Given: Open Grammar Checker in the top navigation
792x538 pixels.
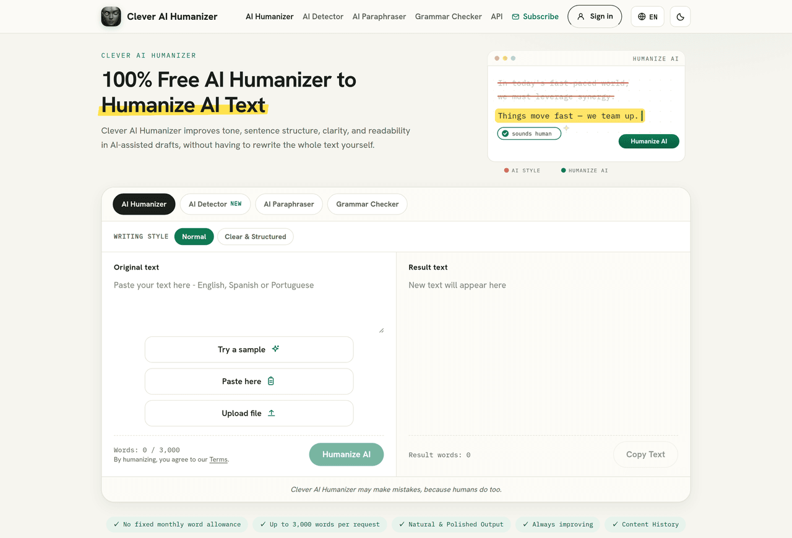Looking at the screenshot, I should [x=449, y=17].
